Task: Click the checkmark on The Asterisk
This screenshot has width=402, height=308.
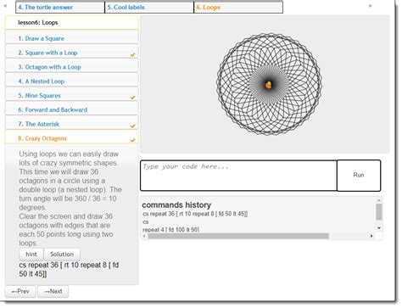Action: pyautogui.click(x=132, y=126)
